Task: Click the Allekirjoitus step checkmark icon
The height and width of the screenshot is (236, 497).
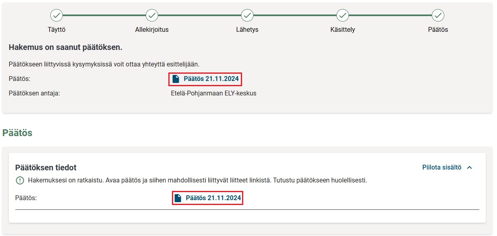Action: coord(152,15)
